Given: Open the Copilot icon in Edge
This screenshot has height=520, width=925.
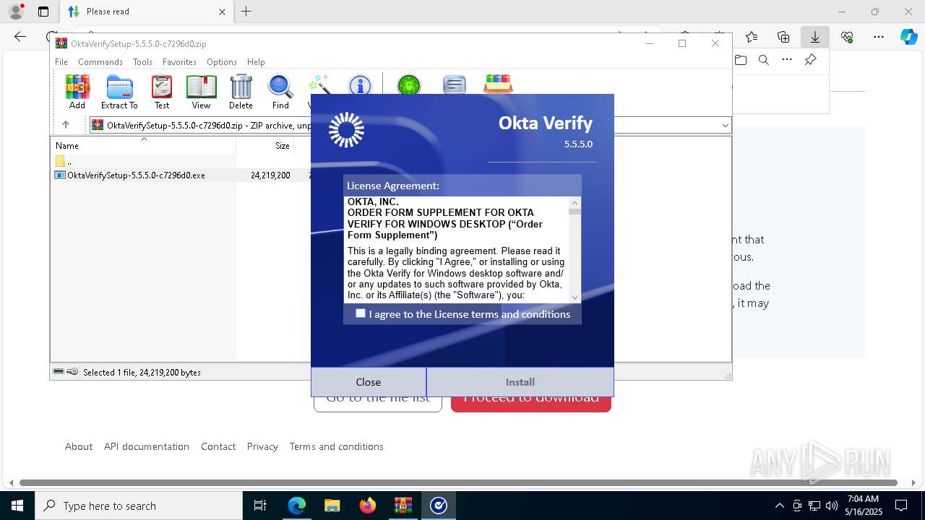Looking at the screenshot, I should click(x=908, y=37).
